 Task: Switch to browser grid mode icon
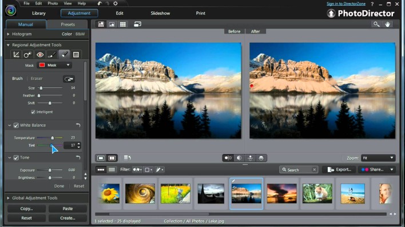tap(122, 24)
